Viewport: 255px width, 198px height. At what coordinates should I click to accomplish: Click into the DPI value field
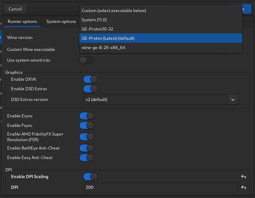tap(159, 187)
